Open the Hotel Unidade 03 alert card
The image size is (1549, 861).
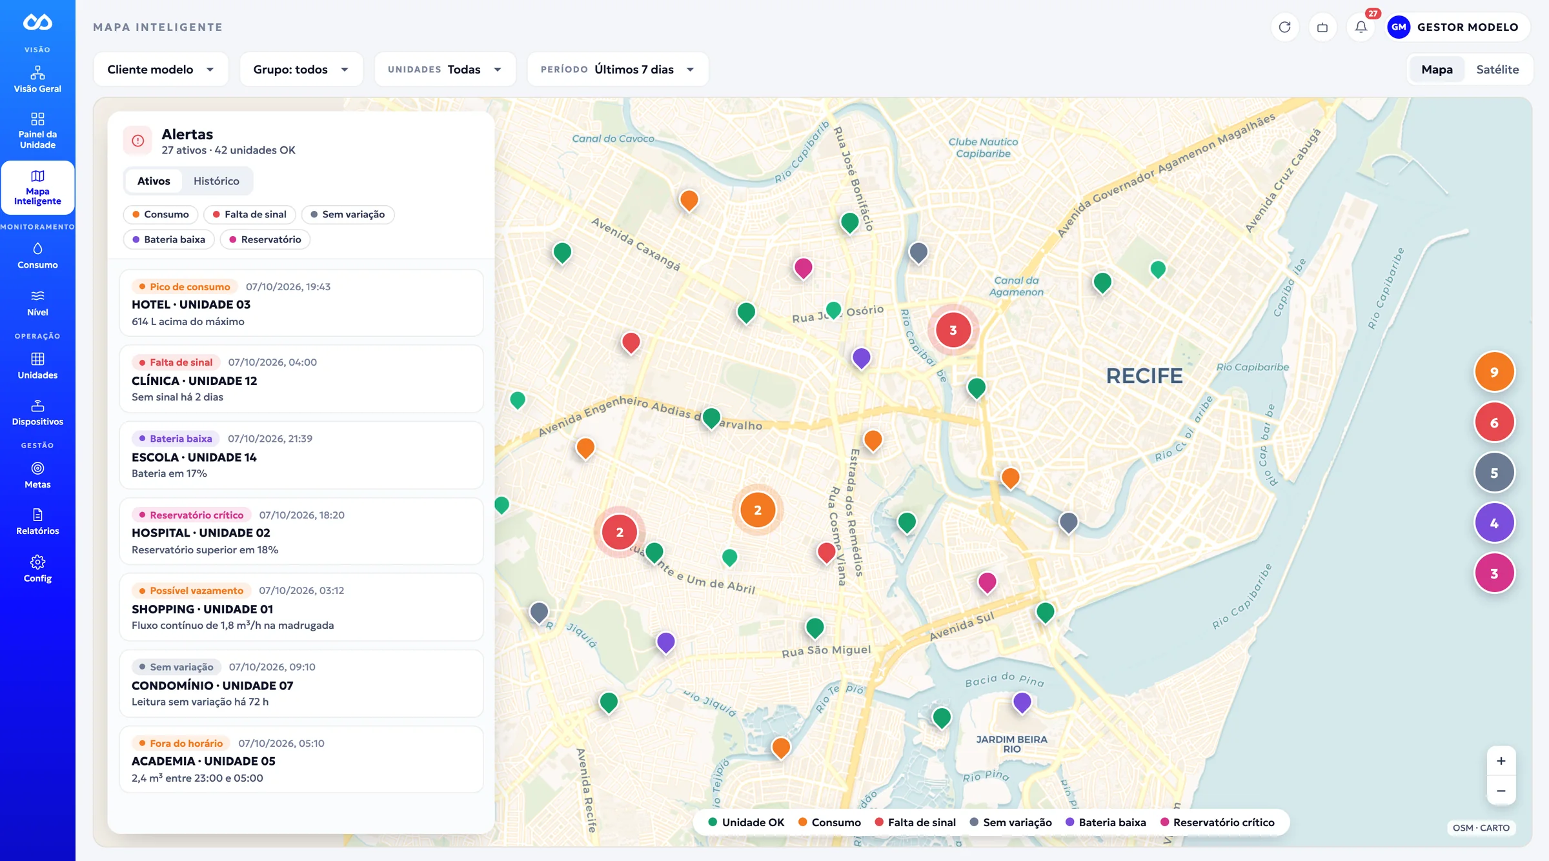coord(301,302)
